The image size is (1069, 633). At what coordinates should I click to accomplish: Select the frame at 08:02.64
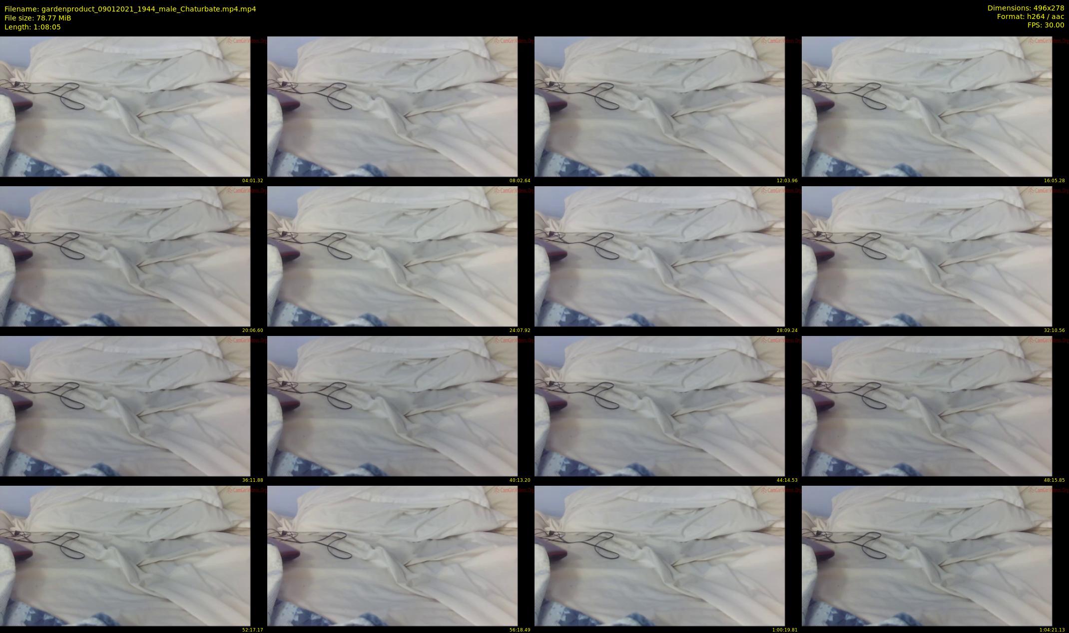click(x=392, y=106)
